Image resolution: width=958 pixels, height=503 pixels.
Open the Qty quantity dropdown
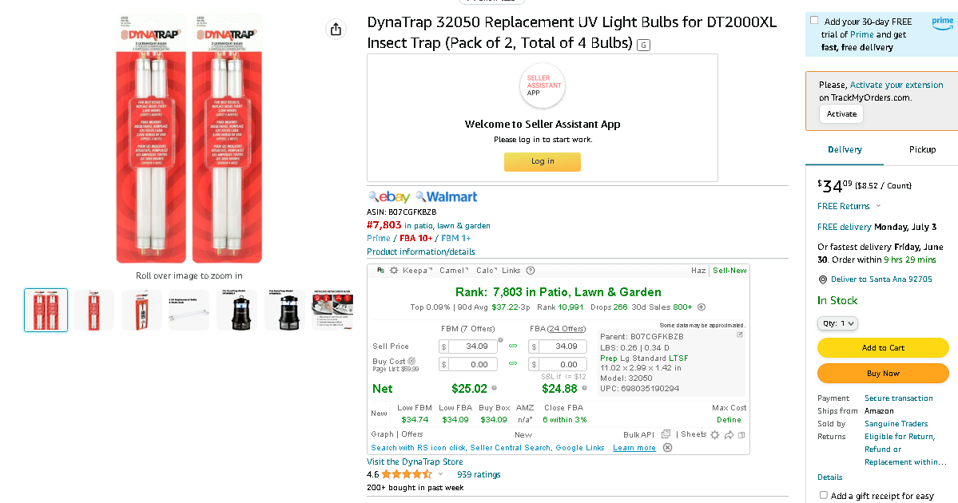837,323
